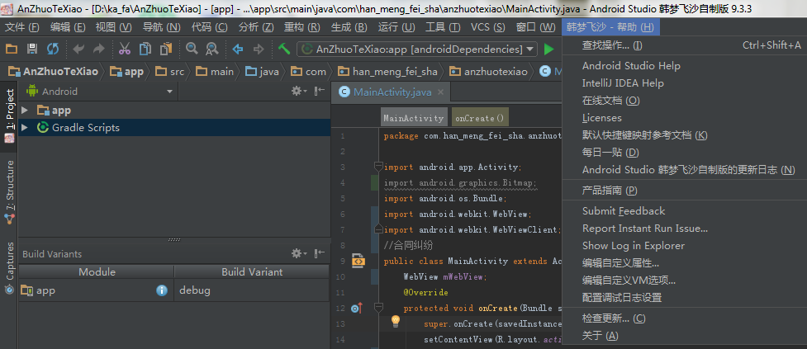This screenshot has width=807, height=349.
Task: Open Project panel settings gear
Action: coord(298,91)
